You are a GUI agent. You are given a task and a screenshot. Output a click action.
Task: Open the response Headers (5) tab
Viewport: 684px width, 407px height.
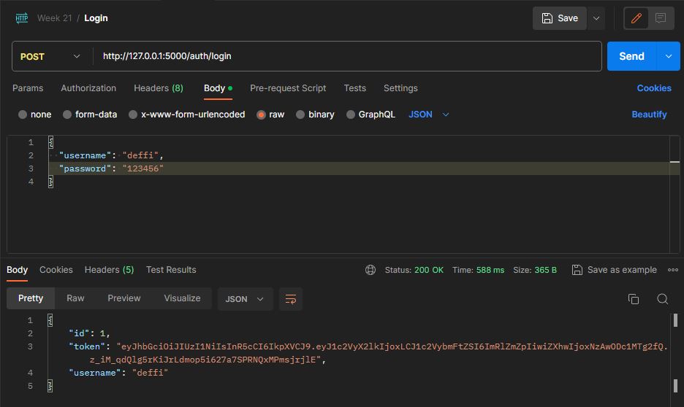coord(109,270)
